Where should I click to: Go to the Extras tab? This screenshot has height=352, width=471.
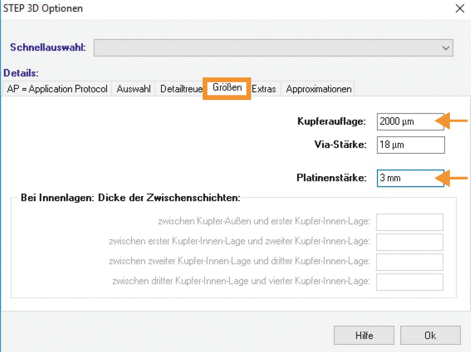(264, 89)
